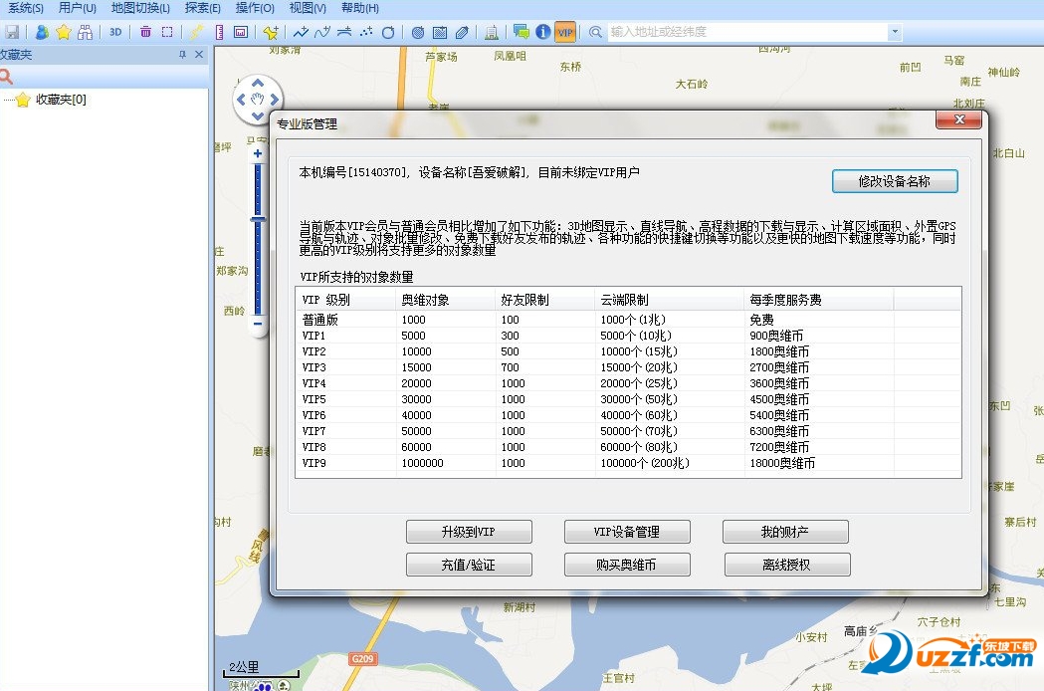Select the 普通版 table row
The image size is (1044, 691).
[x=629, y=320]
